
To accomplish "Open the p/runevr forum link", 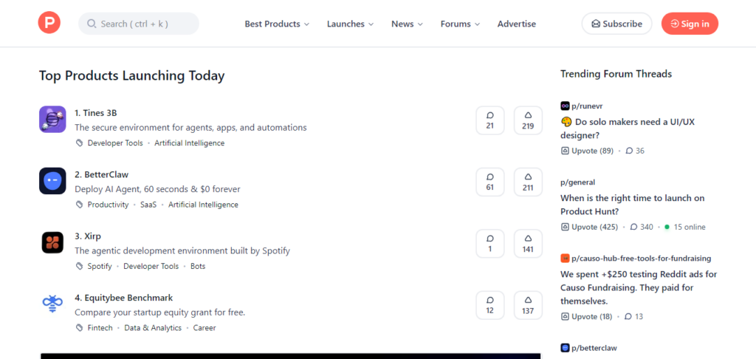I will 587,106.
